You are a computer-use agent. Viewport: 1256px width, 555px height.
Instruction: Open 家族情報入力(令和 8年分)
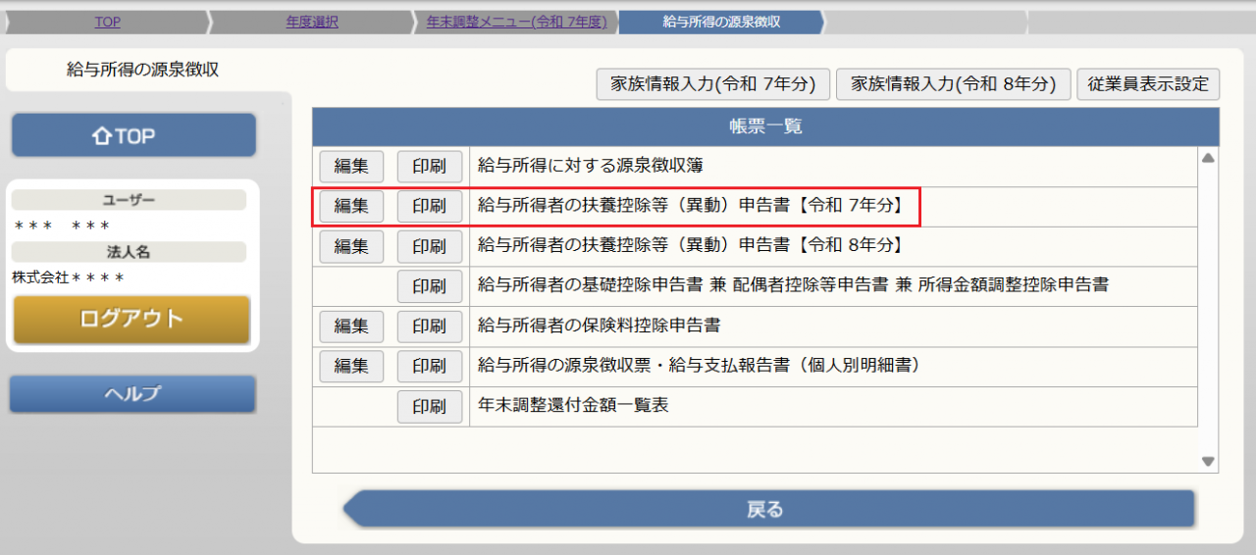953,84
